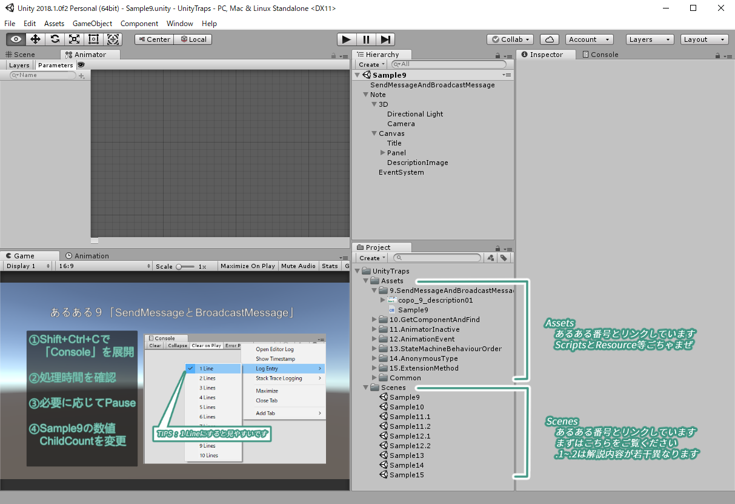This screenshot has height=504, width=735.
Task: Click the Project search field
Action: [437, 258]
